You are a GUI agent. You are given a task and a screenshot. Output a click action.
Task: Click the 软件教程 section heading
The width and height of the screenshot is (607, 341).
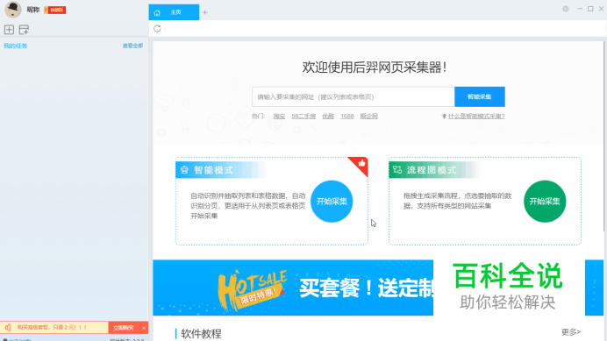tap(201, 334)
